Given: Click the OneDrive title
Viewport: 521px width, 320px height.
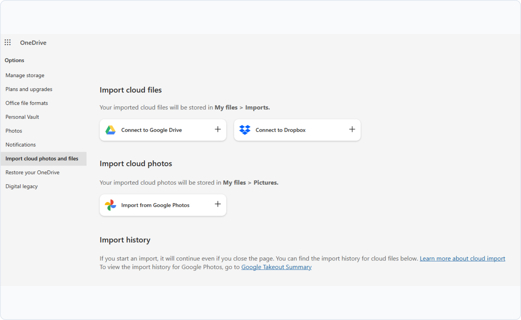Looking at the screenshot, I should 33,42.
